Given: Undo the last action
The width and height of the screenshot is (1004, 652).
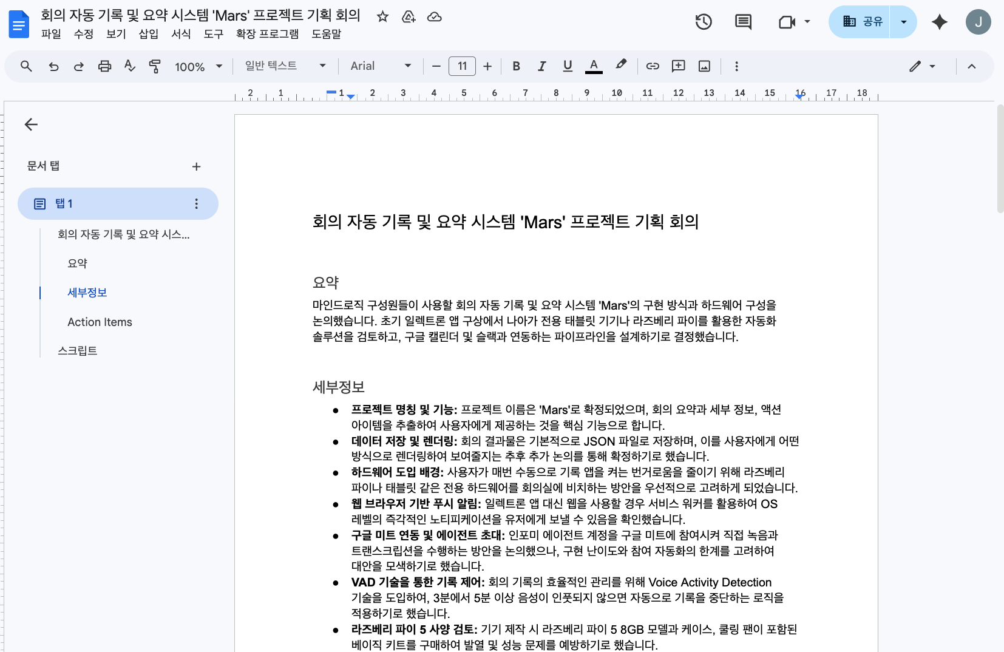Looking at the screenshot, I should [53, 66].
